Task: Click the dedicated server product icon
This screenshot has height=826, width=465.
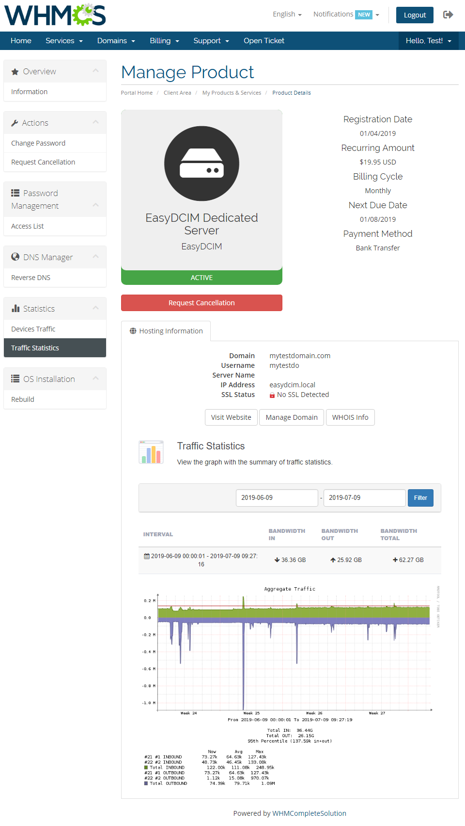Action: [x=201, y=164]
